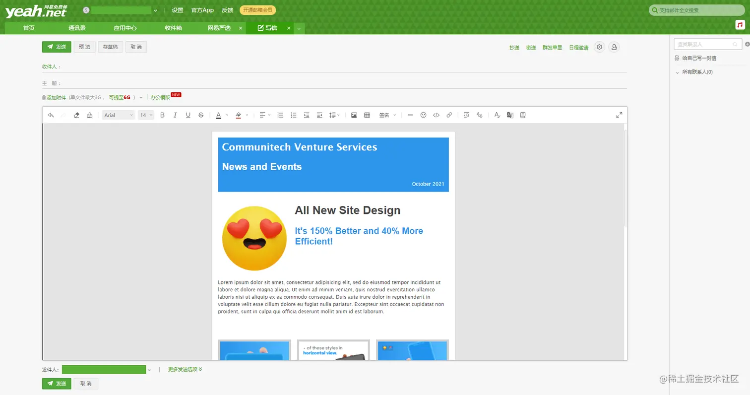Open highlight color options arrow
The height and width of the screenshot is (395, 750).
[247, 115]
